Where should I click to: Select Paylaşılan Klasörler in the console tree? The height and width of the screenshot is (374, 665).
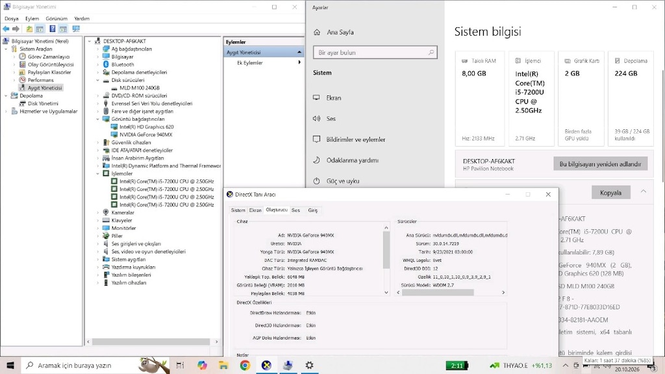tap(49, 73)
